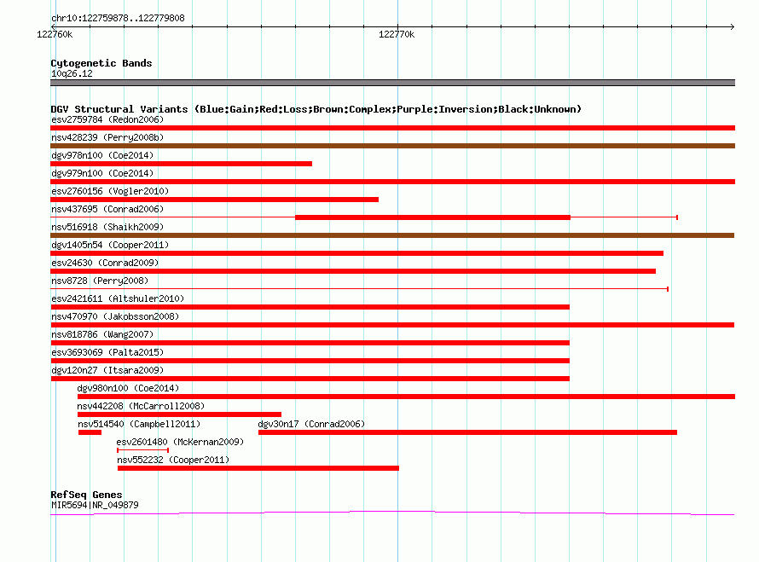This screenshot has height=562, width=759.
Task: Click the nsv818786 (Wang2007) label
Action: [102, 334]
